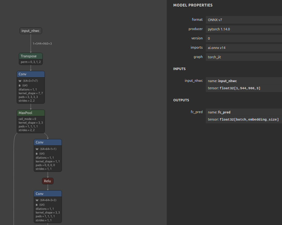This screenshot has height=225, width=282.
Task: Click the graph field showing torch_jit
Action: point(244,57)
